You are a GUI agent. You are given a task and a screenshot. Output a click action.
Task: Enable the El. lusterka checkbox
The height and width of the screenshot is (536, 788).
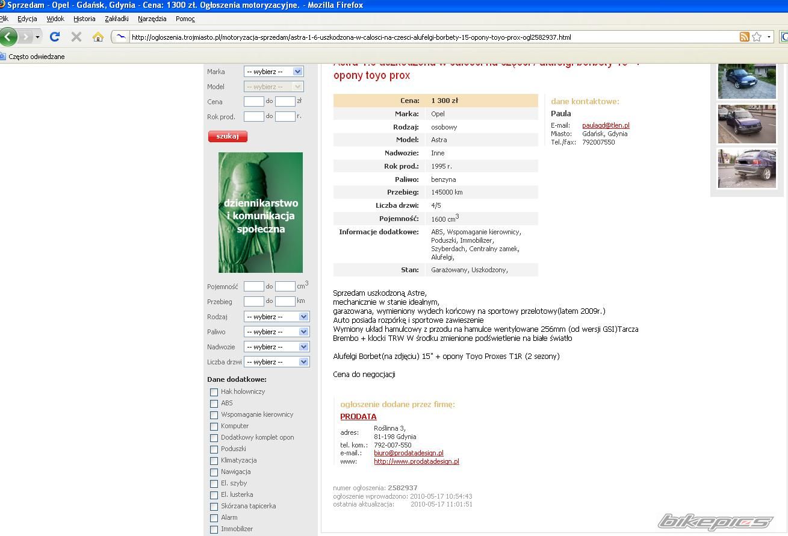point(214,495)
